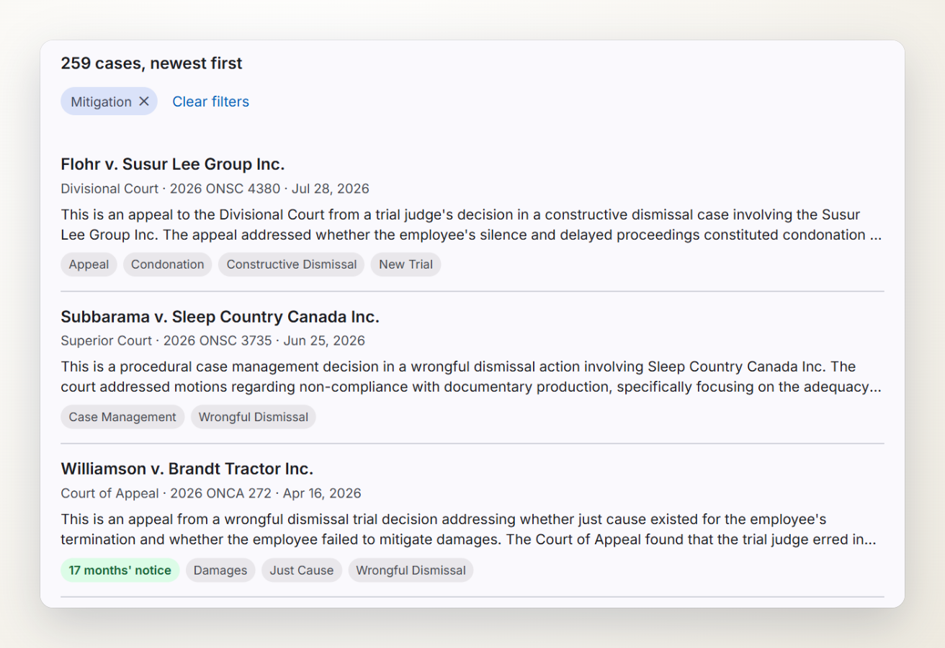Open Williamson v. Brandt Tractor Inc. case
Image resolution: width=945 pixels, height=648 pixels.
click(x=187, y=469)
